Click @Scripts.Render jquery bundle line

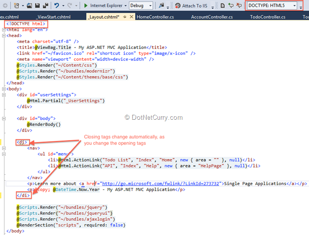[x=62, y=207]
